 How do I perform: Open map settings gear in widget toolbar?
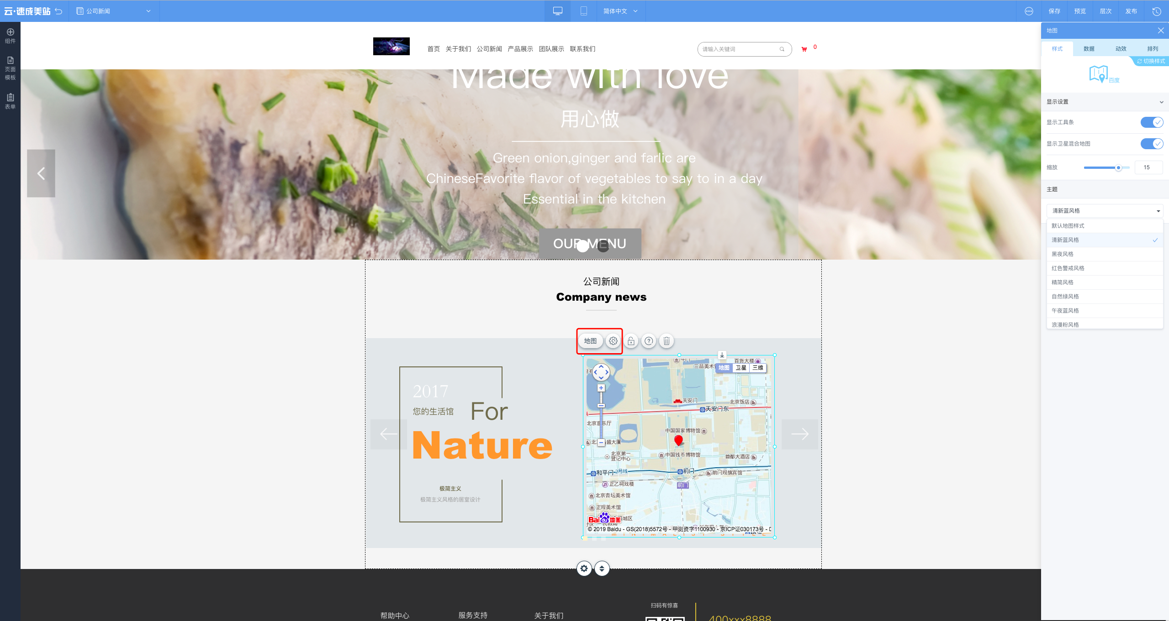point(613,341)
